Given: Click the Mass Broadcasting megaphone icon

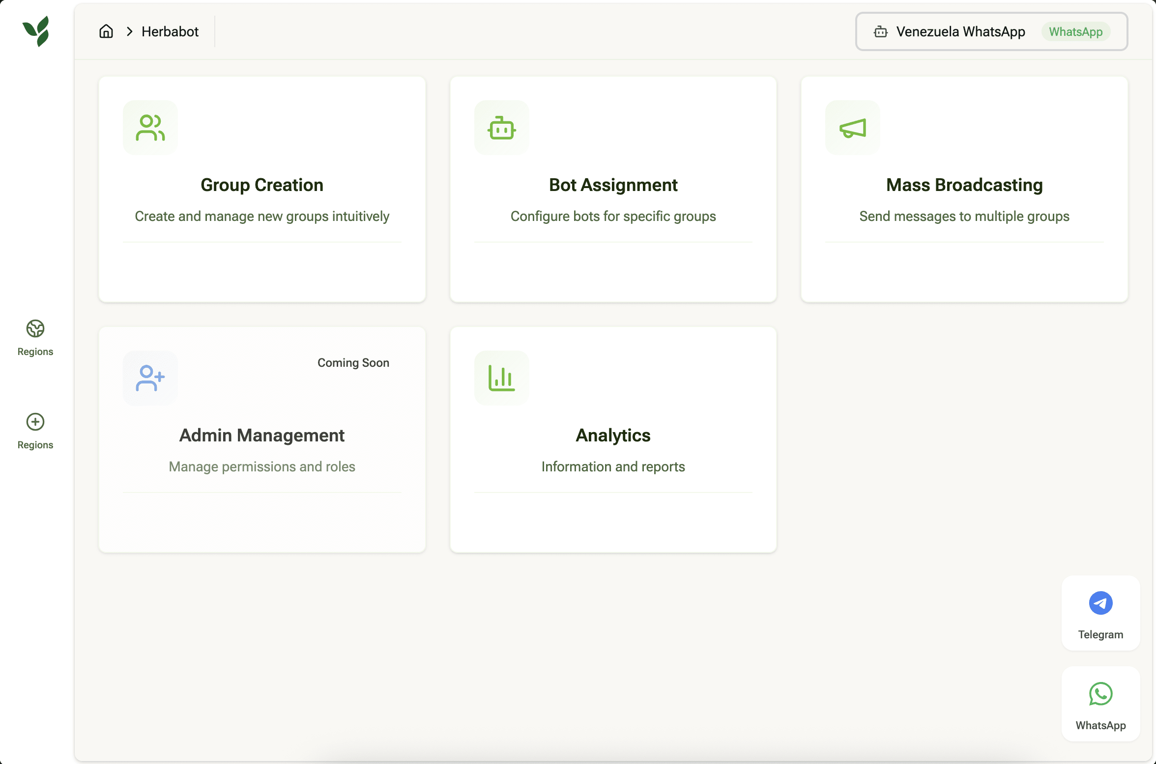Looking at the screenshot, I should (x=852, y=128).
